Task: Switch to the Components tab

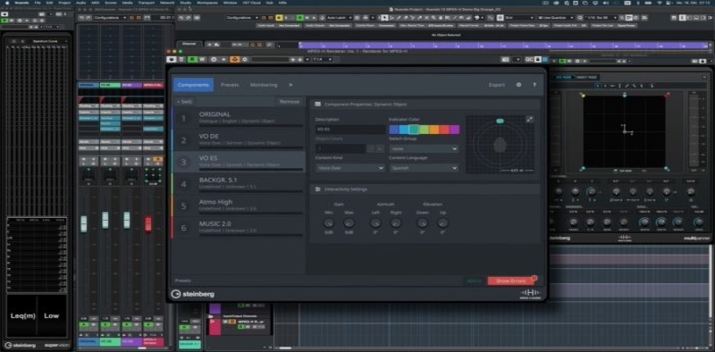Action: point(193,85)
